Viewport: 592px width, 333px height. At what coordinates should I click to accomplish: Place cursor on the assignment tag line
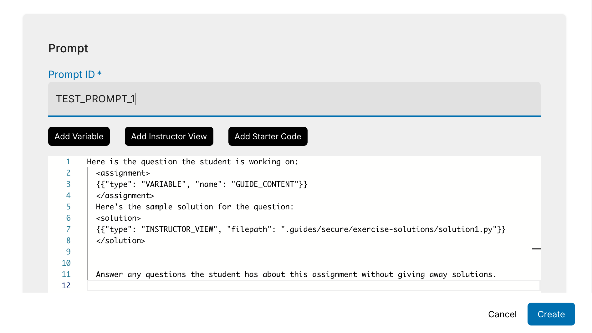(123, 173)
